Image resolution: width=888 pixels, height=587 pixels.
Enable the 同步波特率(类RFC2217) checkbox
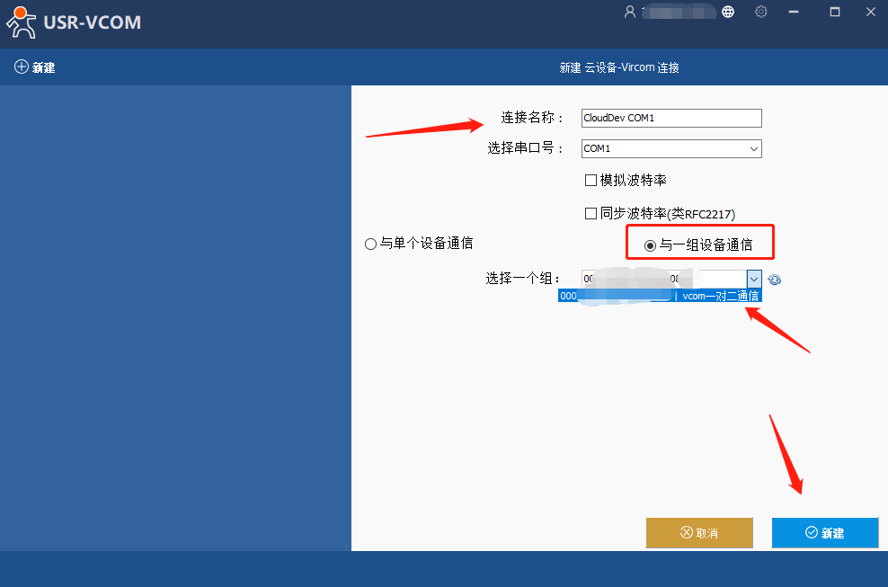pos(591,214)
